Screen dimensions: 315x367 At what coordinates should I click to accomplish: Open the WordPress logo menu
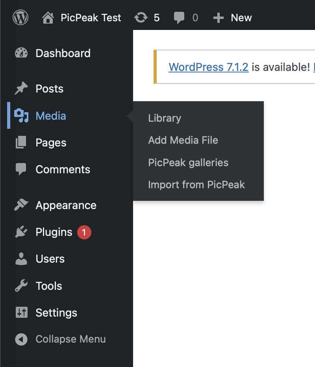tap(20, 18)
